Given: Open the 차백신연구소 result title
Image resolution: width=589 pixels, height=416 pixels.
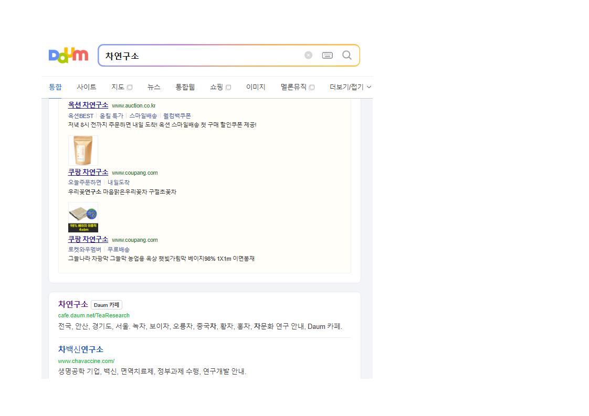Looking at the screenshot, I should [x=81, y=349].
